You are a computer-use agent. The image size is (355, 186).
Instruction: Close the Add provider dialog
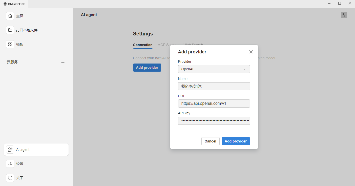(x=251, y=52)
